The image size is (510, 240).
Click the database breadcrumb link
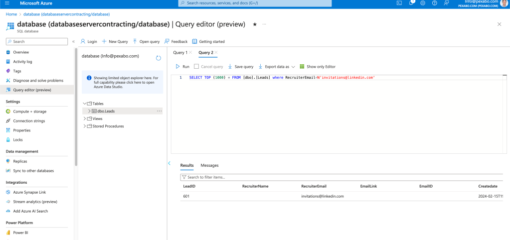[66, 14]
